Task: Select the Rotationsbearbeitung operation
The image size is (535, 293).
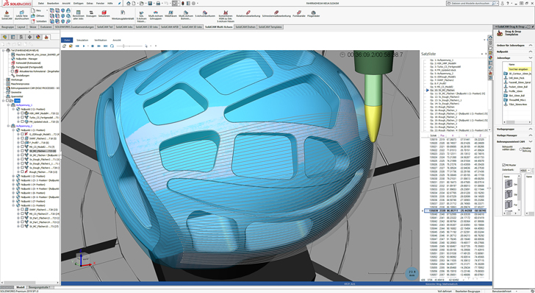Action: (x=248, y=14)
